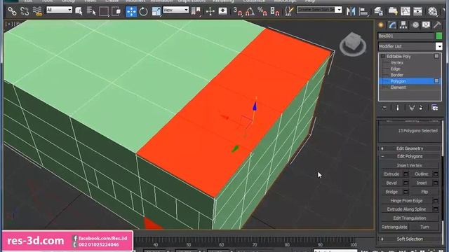Click Graphite Modeling Tools ribbon toggle icon

point(393,11)
